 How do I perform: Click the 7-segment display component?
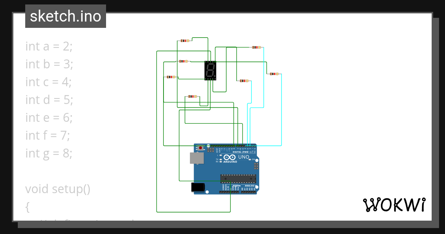tap(210, 71)
